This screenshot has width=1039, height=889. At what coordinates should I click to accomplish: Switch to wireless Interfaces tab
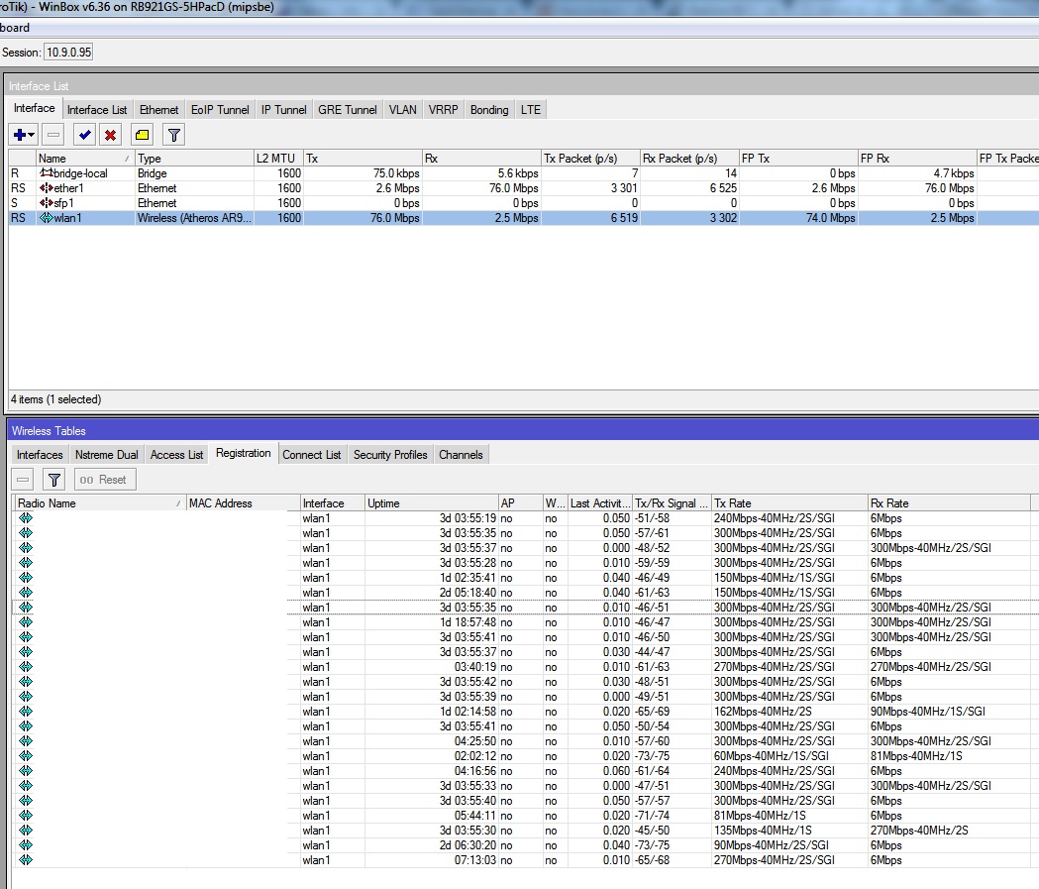[40, 455]
